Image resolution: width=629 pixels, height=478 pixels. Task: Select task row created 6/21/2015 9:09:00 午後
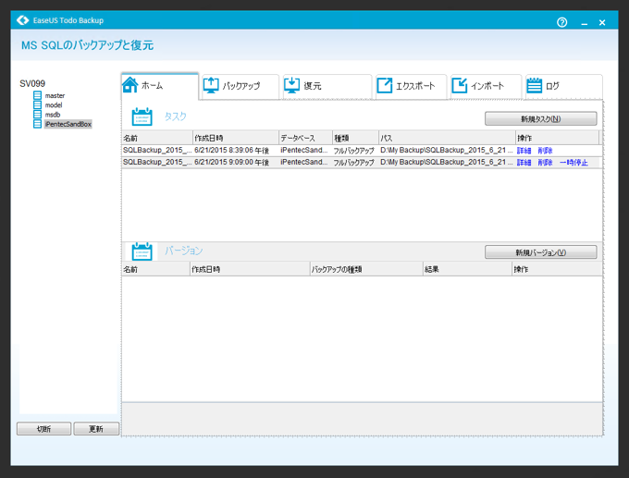click(360, 163)
